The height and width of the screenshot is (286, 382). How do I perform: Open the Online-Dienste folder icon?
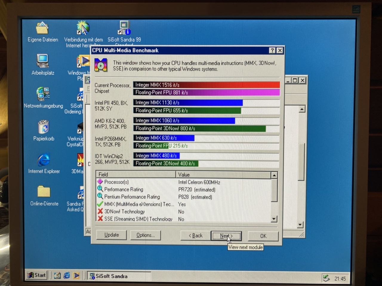click(44, 192)
